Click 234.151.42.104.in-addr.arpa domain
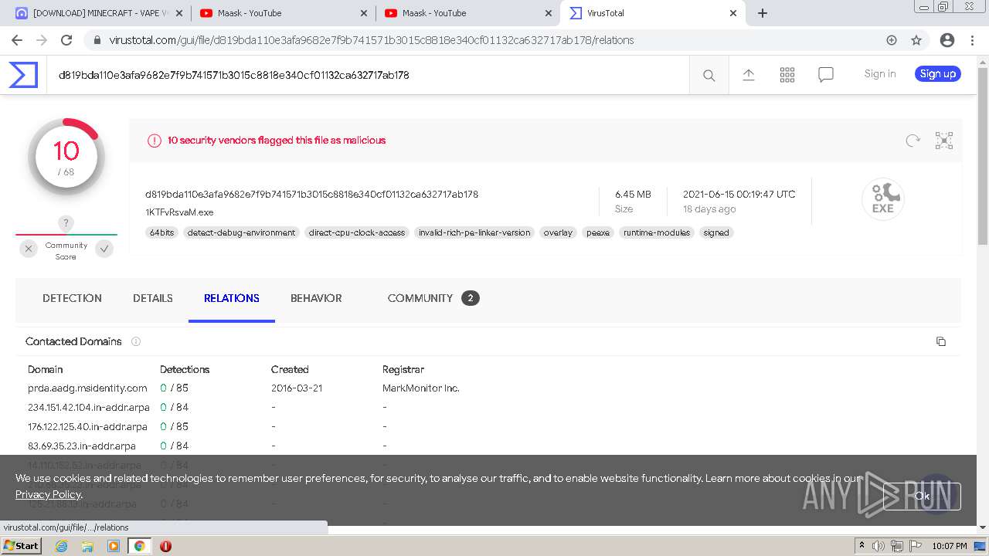Screen dimensions: 989x556 click(x=87, y=408)
